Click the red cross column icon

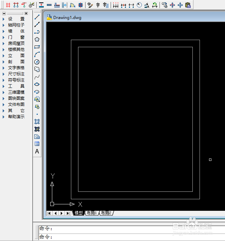coord(80,5)
